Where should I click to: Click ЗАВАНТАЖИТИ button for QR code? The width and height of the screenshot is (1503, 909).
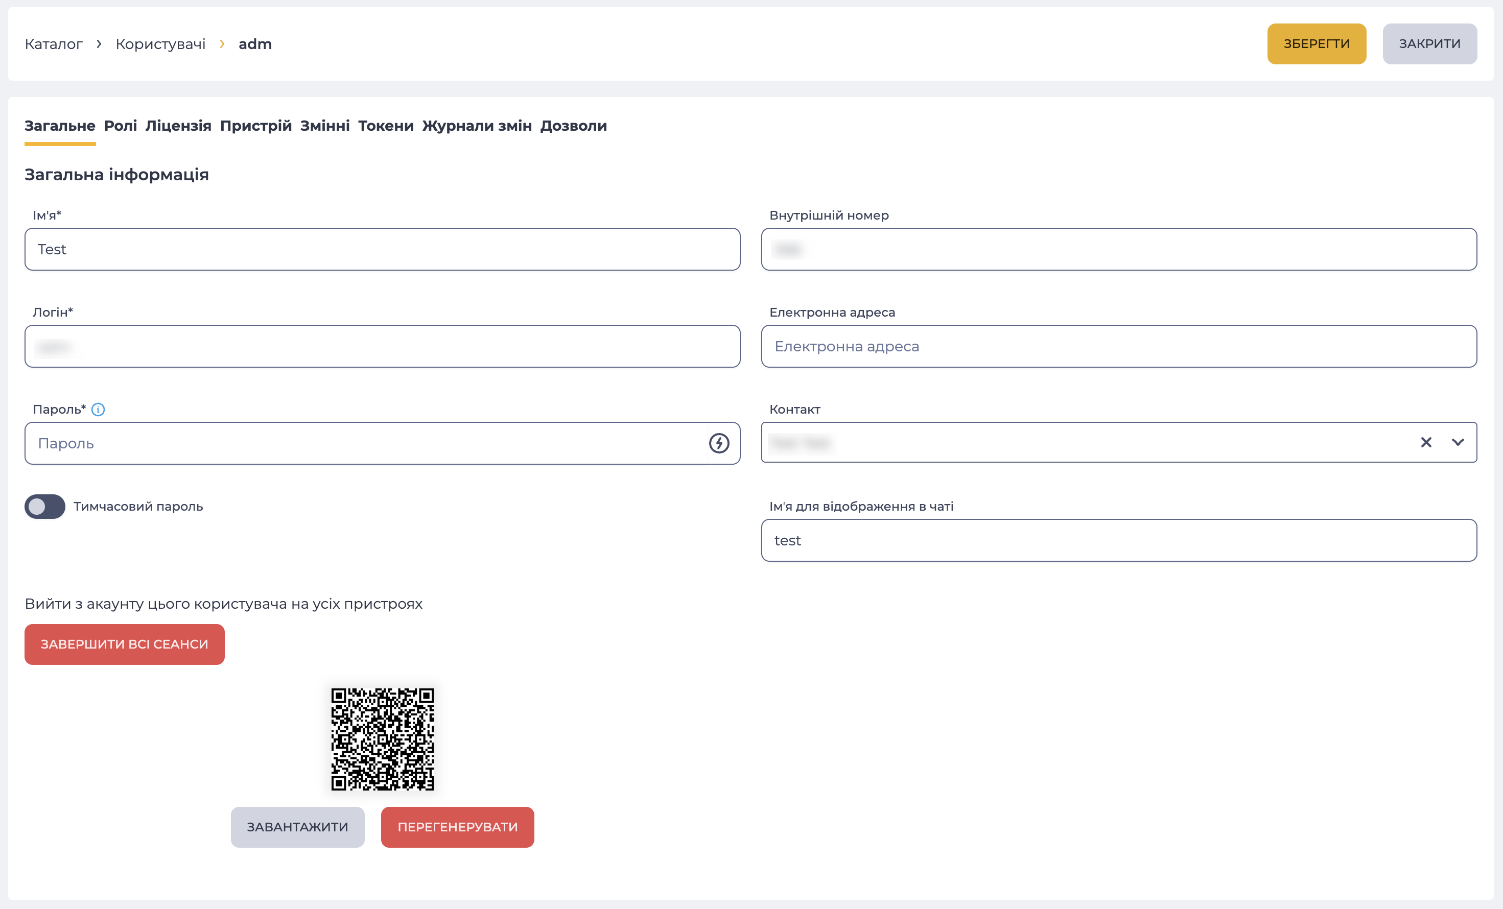click(297, 827)
